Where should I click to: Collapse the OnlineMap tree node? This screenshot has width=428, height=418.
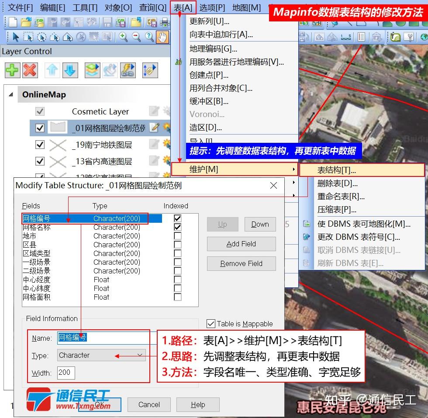11,94
